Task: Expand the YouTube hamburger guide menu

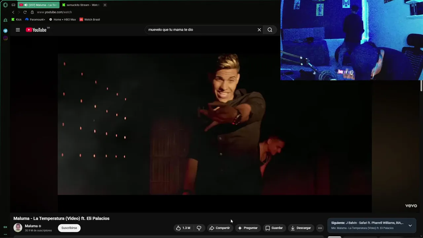Action: [18, 30]
